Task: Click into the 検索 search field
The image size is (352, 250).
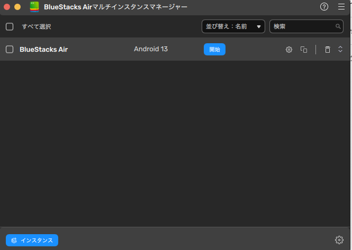Action: pos(306,26)
